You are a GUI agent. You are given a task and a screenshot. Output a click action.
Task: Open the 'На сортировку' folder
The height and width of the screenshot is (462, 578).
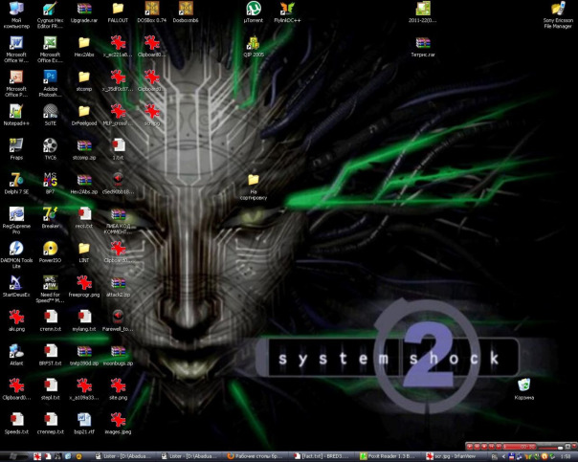coord(254,187)
